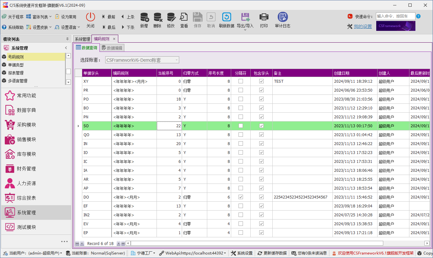Open 采购模块 purchasing module
This screenshot has height=258, width=433.
click(x=36, y=125)
